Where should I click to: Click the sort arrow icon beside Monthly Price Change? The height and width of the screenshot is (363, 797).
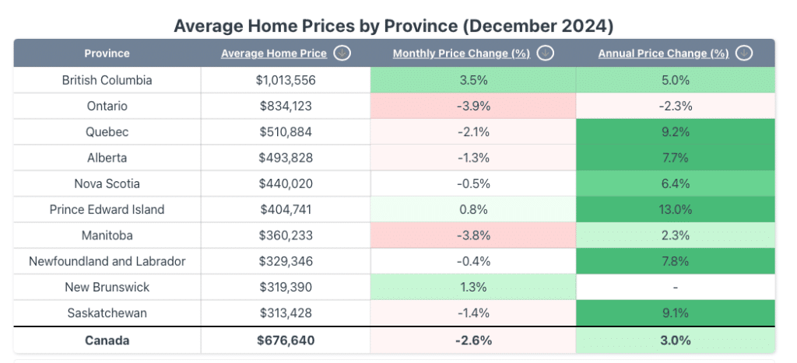coord(546,54)
